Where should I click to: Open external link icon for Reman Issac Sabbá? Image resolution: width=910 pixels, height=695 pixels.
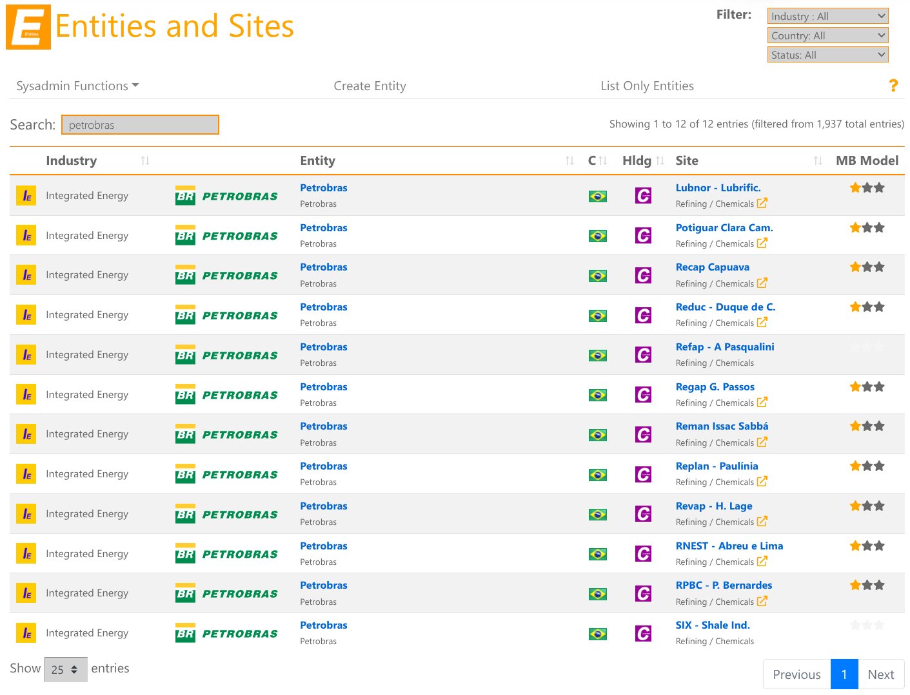coord(762,442)
